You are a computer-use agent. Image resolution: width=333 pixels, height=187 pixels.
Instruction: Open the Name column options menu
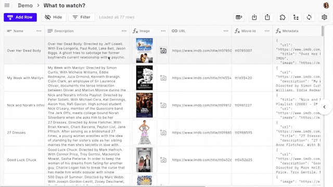(x=39, y=31)
